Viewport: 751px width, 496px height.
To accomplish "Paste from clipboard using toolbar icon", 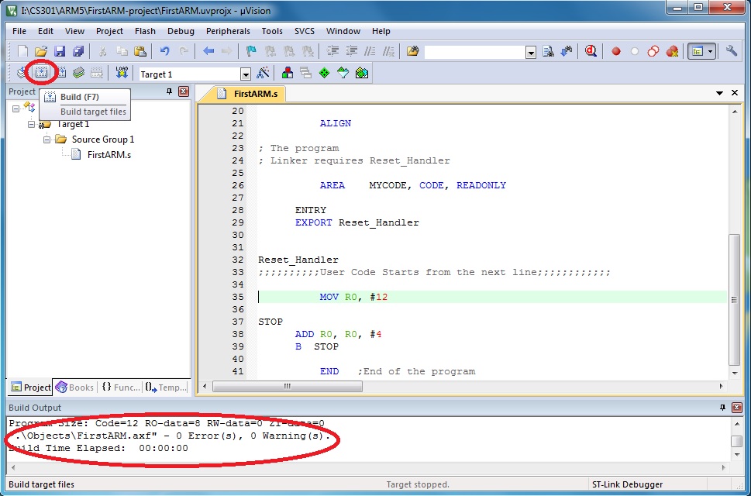I will 140,51.
